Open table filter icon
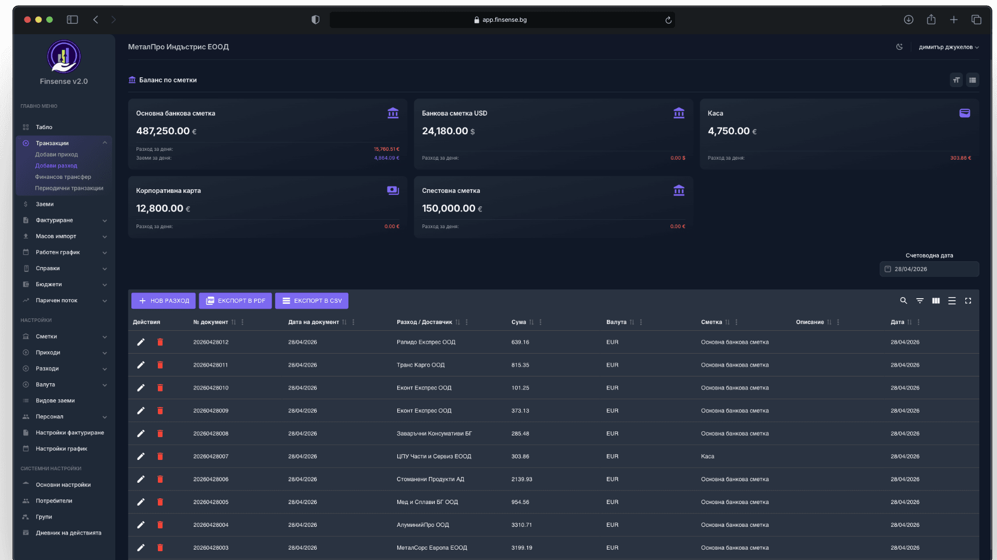Image resolution: width=997 pixels, height=560 pixels. (920, 301)
